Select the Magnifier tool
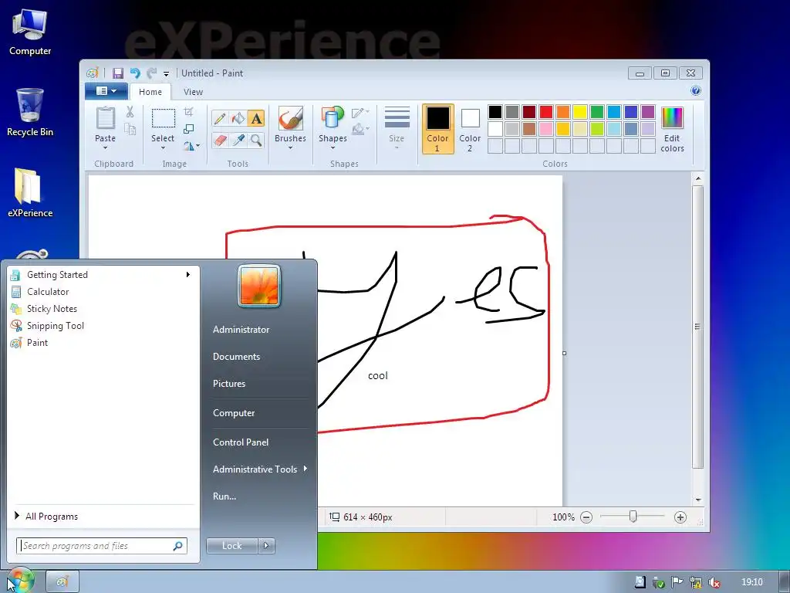The width and height of the screenshot is (790, 593). (x=256, y=140)
